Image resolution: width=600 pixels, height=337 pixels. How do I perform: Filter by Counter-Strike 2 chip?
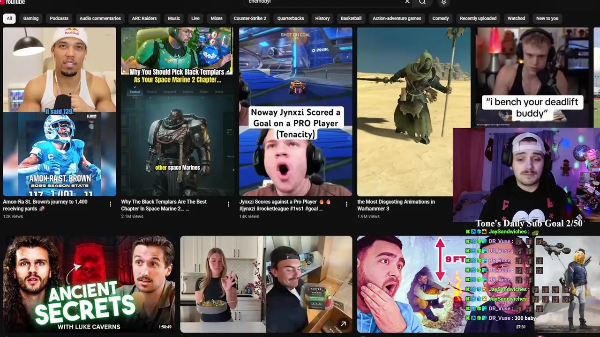(x=250, y=18)
